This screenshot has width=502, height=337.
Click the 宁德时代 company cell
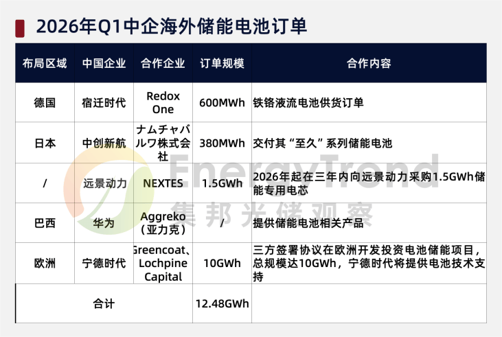tap(104, 264)
